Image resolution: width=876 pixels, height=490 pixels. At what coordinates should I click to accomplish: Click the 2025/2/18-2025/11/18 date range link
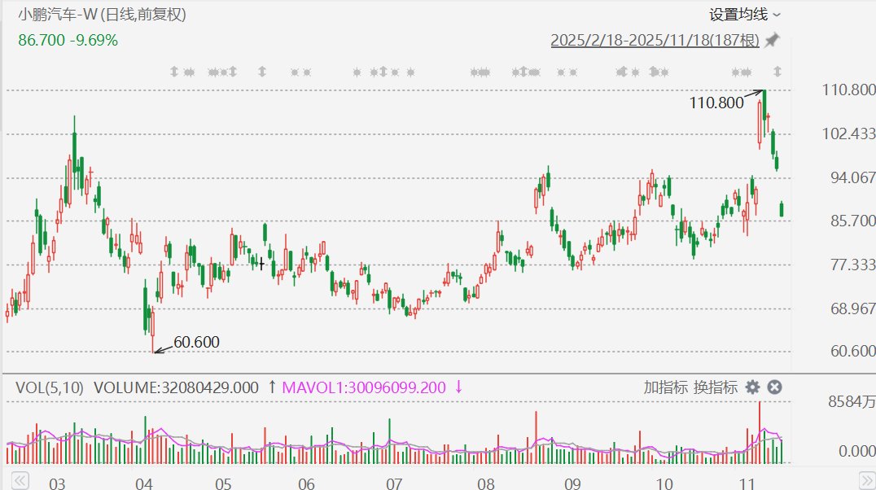[655, 40]
